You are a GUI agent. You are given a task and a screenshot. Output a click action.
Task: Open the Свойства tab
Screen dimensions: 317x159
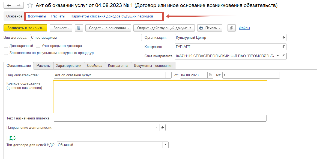pos(95,65)
